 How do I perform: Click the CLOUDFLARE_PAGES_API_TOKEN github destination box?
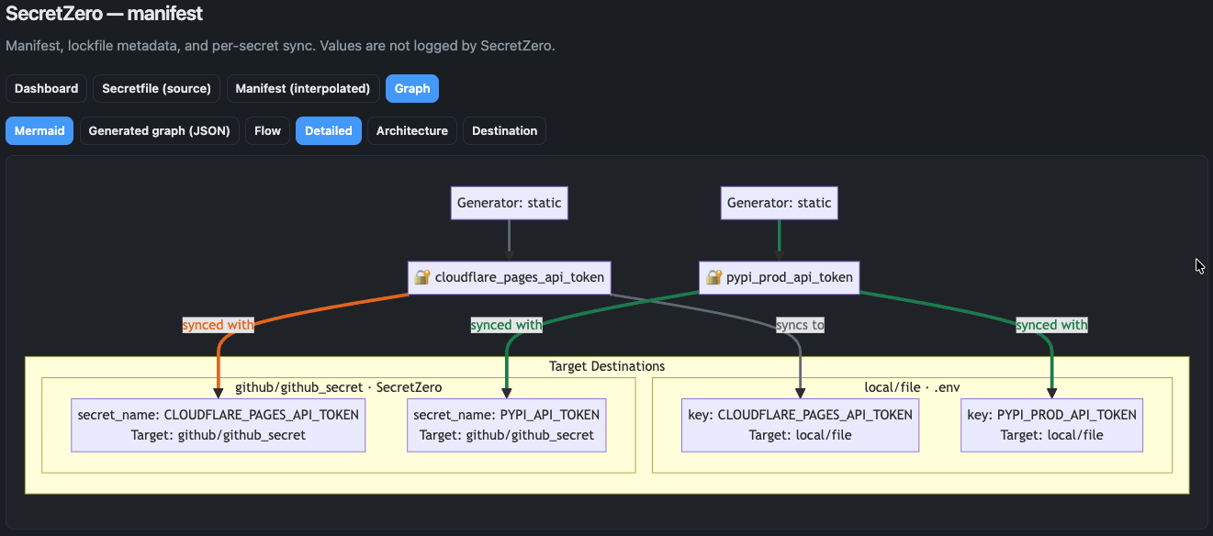pos(217,424)
